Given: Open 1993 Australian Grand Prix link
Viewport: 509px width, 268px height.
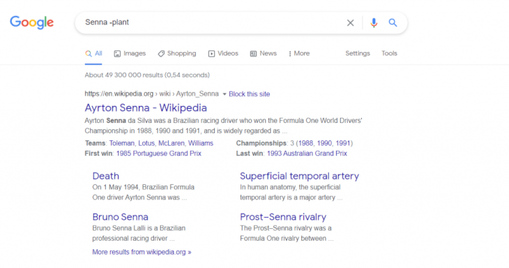Looking at the screenshot, I should click(x=307, y=154).
